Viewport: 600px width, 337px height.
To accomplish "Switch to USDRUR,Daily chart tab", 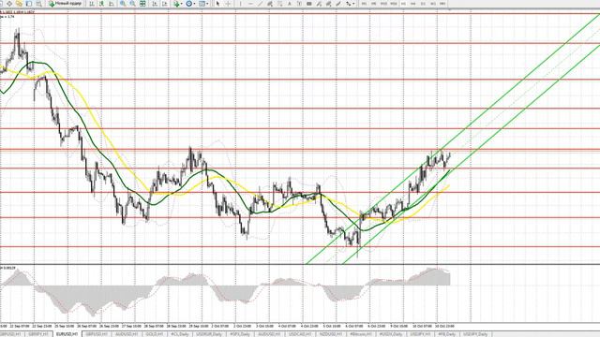I will tap(209, 334).
